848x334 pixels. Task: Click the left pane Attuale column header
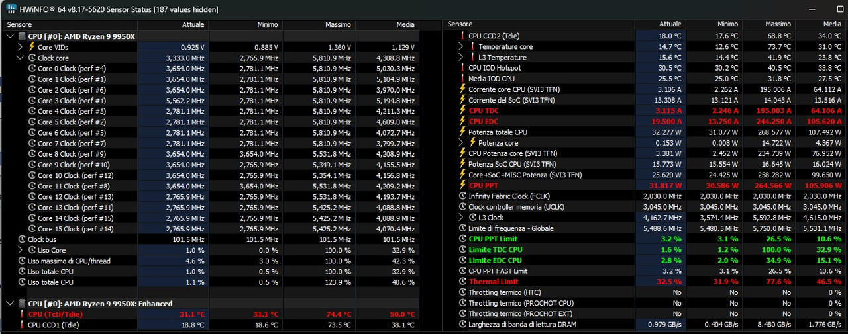pyautogui.click(x=174, y=24)
